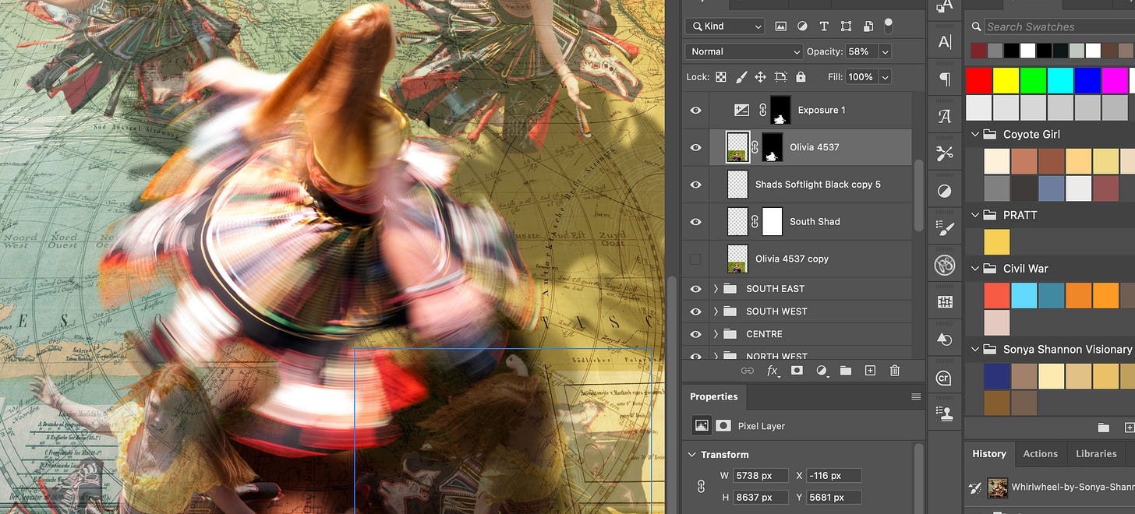Select the Properties panel tab

[713, 396]
